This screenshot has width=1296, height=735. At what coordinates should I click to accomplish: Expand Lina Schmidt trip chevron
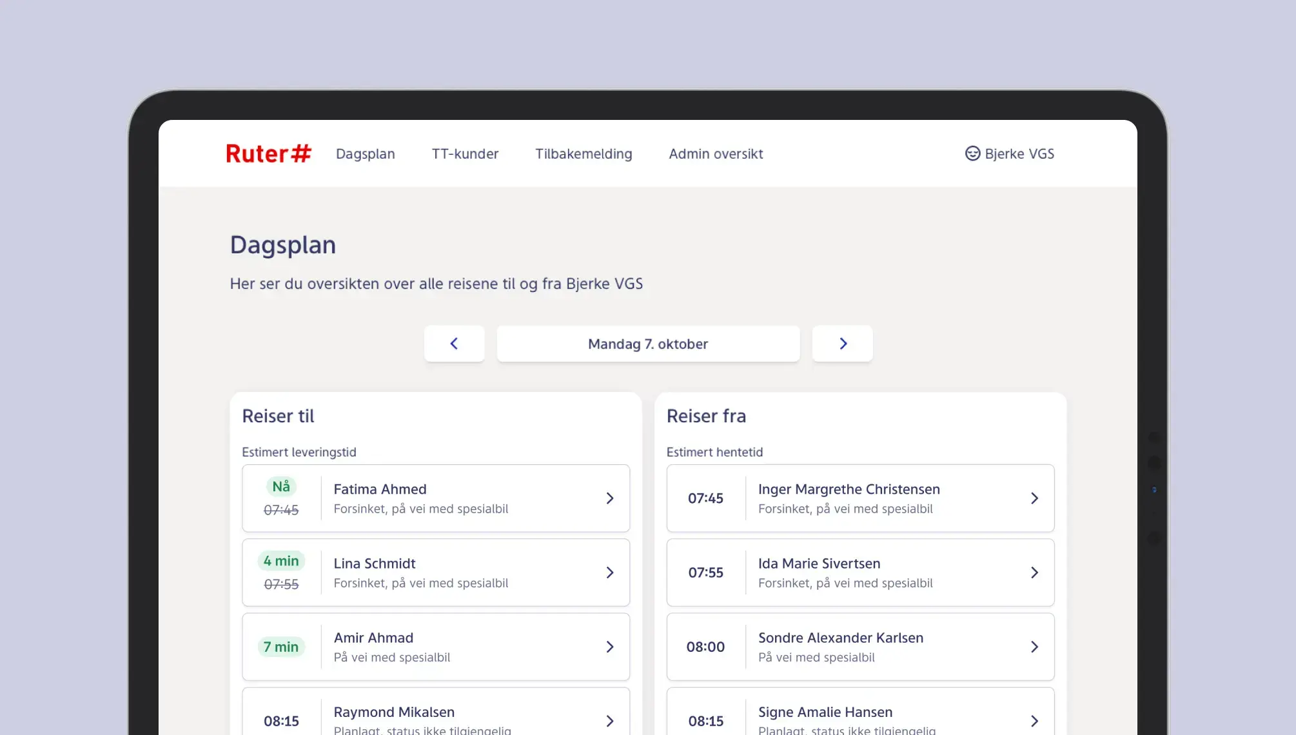609,573
